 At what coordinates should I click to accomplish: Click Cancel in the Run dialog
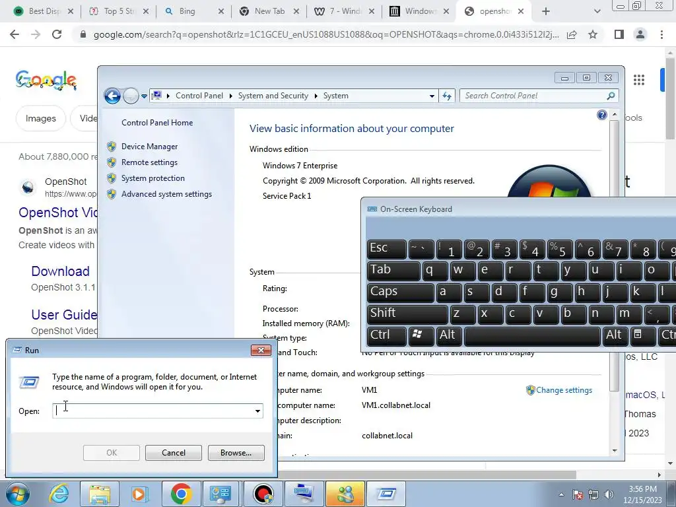pos(174,453)
